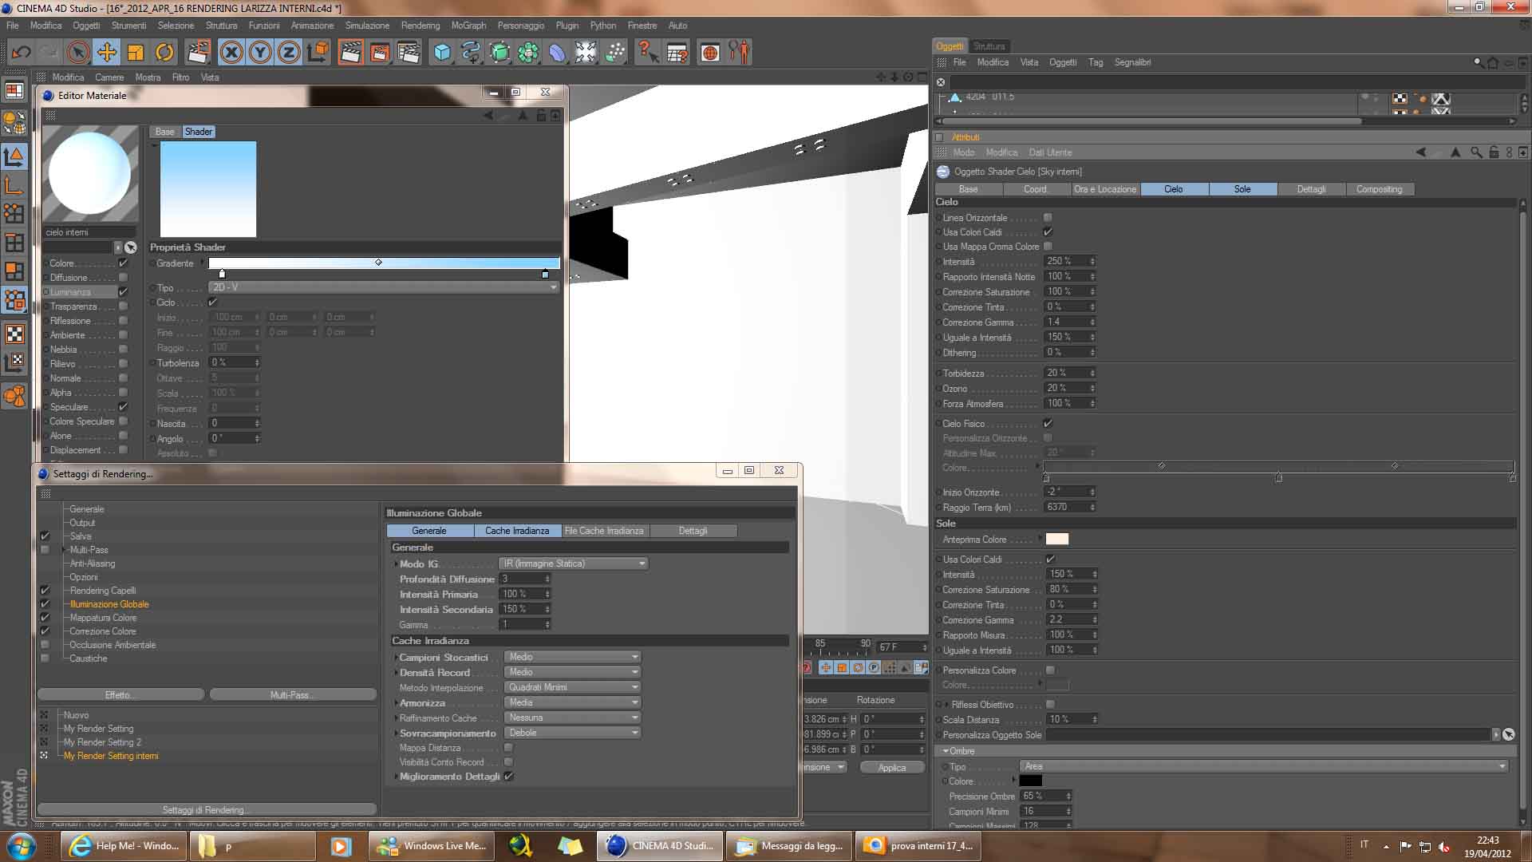Click the Z axis lock icon
This screenshot has height=862, width=1532.
[289, 53]
